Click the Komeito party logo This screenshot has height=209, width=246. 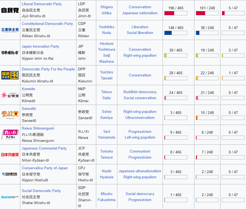pyautogui.click(x=10, y=95)
